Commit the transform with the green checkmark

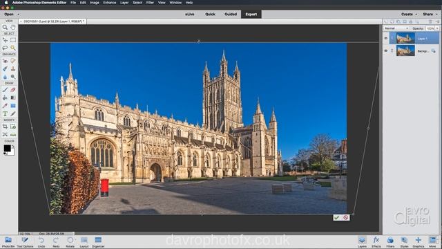pyautogui.click(x=336, y=217)
